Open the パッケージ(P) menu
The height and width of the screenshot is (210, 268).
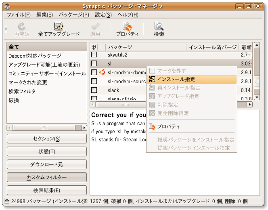coord(74,15)
